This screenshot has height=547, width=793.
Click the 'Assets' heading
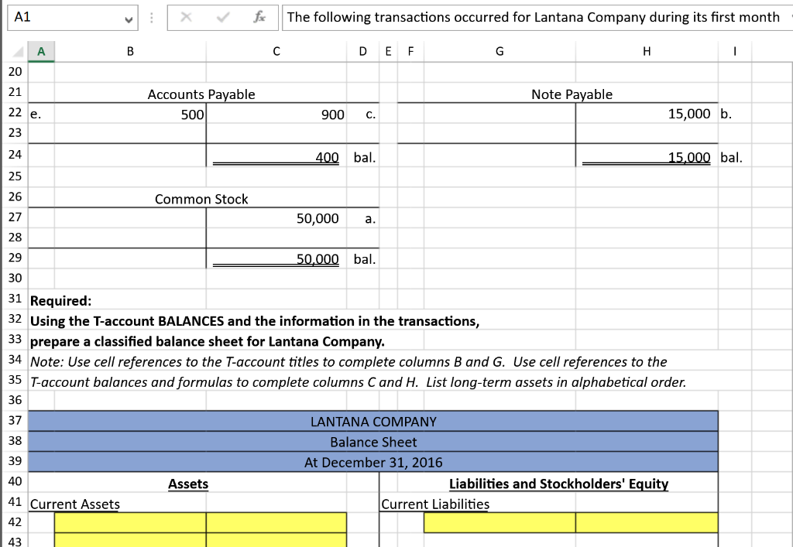(x=188, y=484)
